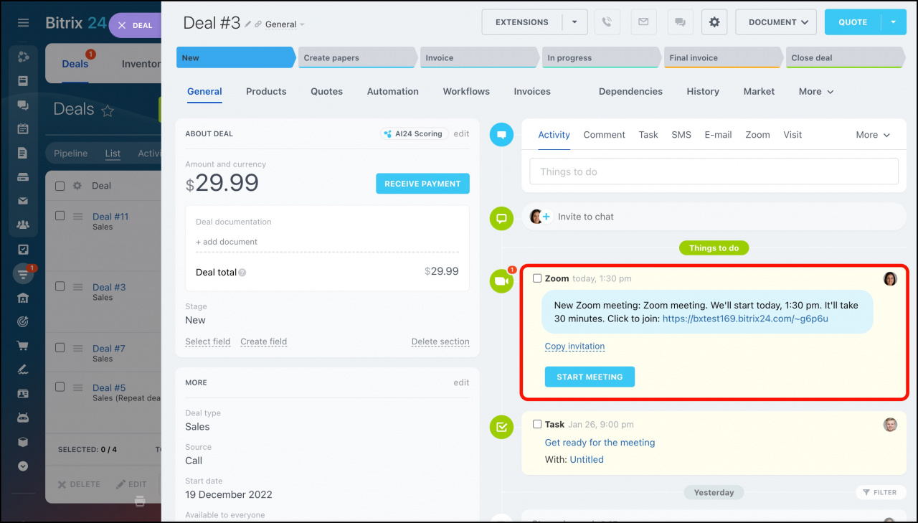Open the workgroups people icon in sidebar
This screenshot has width=918, height=523.
23,225
